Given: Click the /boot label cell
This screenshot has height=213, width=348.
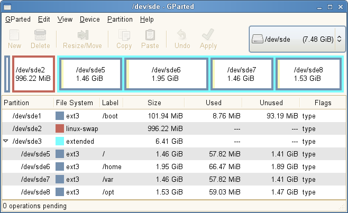Looking at the screenshot, I should click(x=110, y=116).
